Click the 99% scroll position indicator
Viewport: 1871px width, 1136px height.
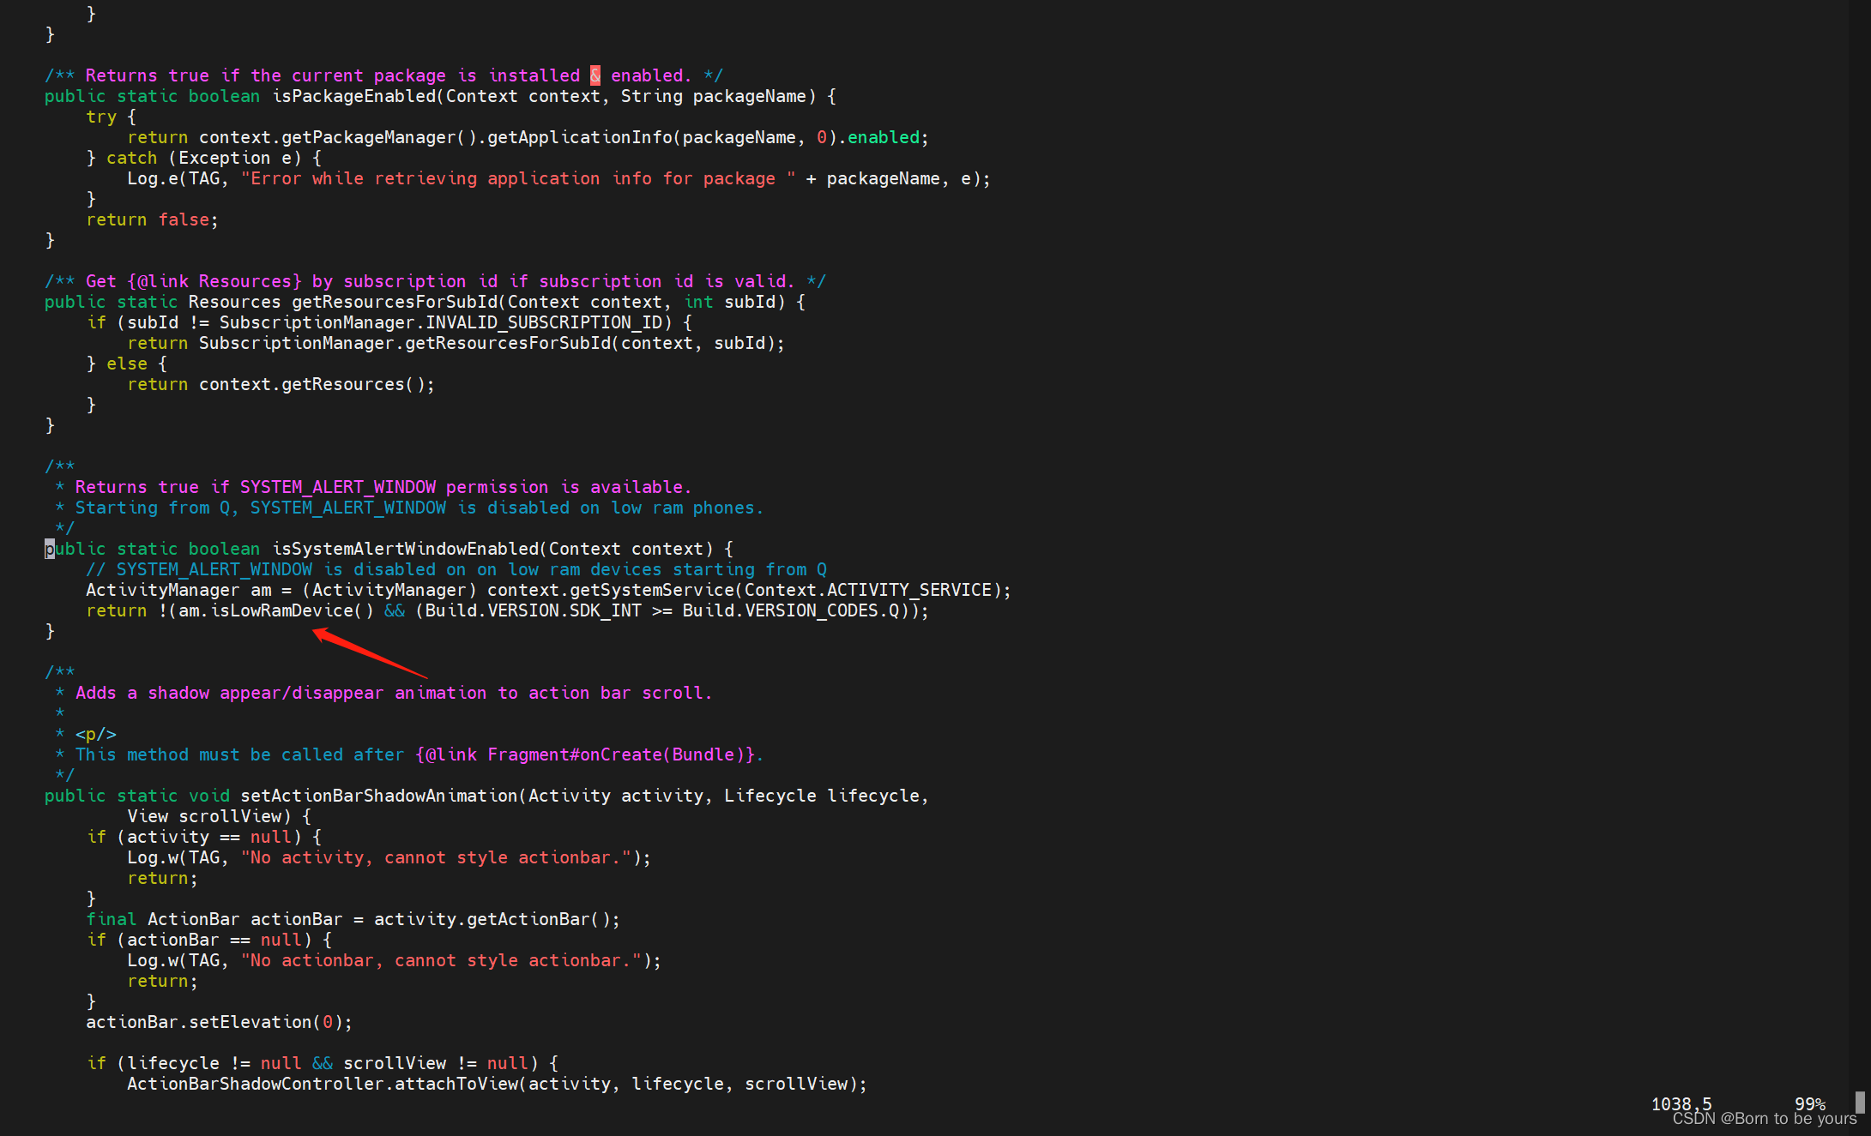click(1809, 1103)
